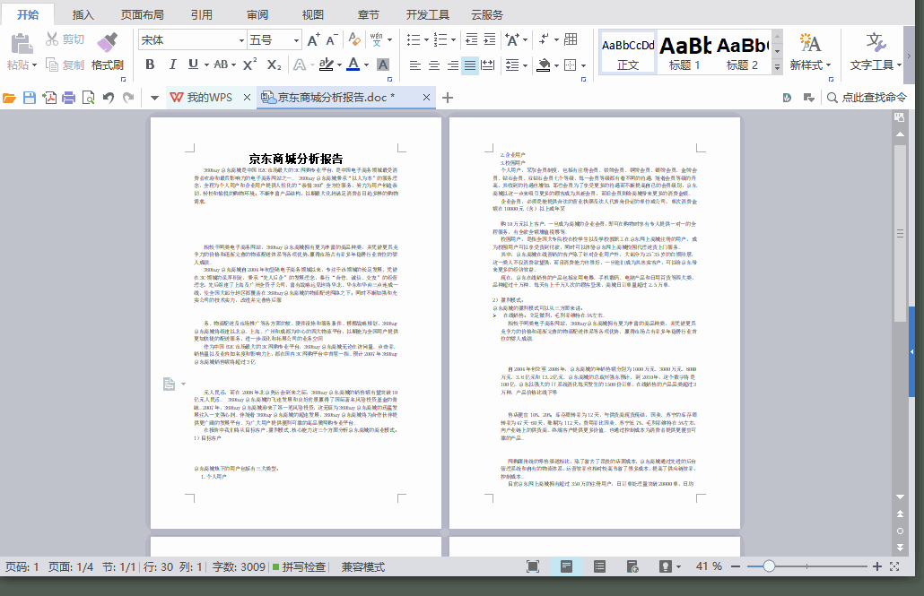Increase indent icon
The height and width of the screenshot is (596, 924).
click(490, 39)
